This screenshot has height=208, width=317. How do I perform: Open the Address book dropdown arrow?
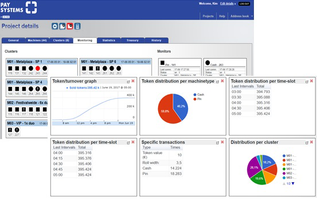(x=252, y=16)
